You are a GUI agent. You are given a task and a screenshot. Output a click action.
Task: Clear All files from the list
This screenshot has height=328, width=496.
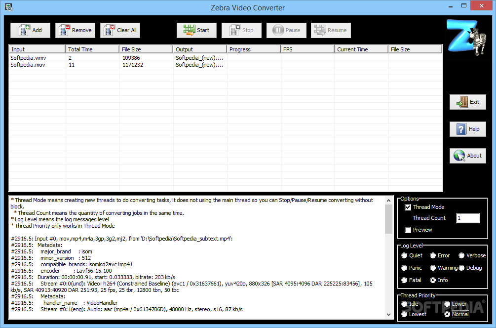(x=120, y=31)
